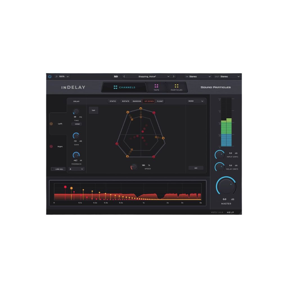This screenshot has width=288, height=288.
Task: Open the OUT Stereo format dropdown
Action: tap(227, 76)
